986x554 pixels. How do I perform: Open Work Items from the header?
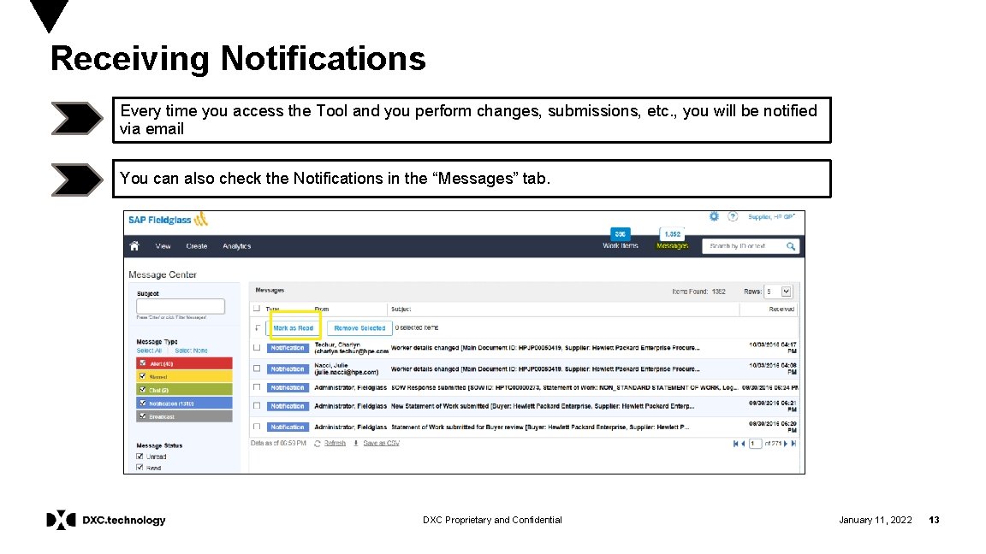[x=619, y=246]
